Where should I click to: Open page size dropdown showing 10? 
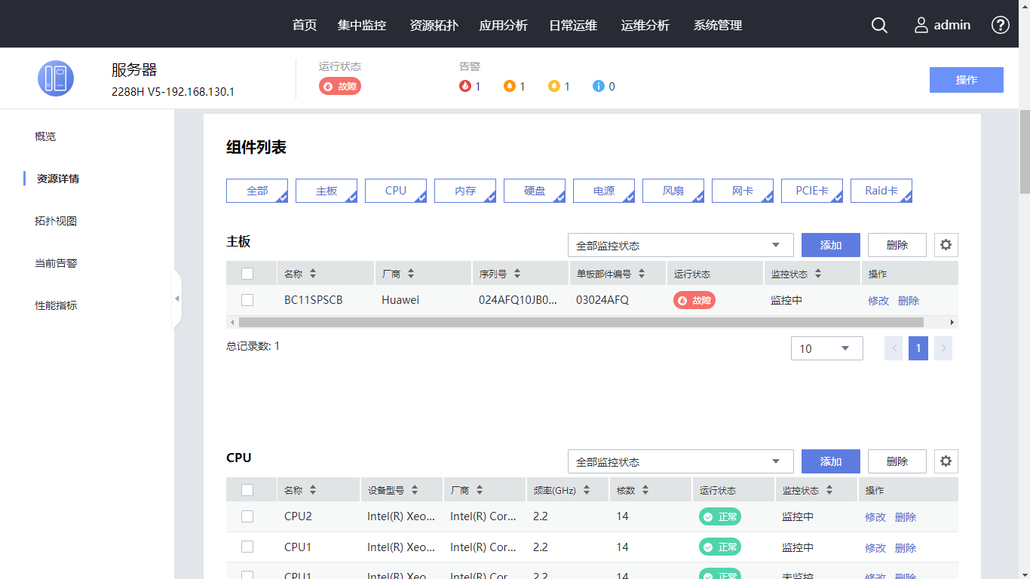tap(826, 348)
